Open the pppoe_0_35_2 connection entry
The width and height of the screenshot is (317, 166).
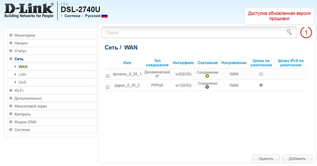pos(127,86)
